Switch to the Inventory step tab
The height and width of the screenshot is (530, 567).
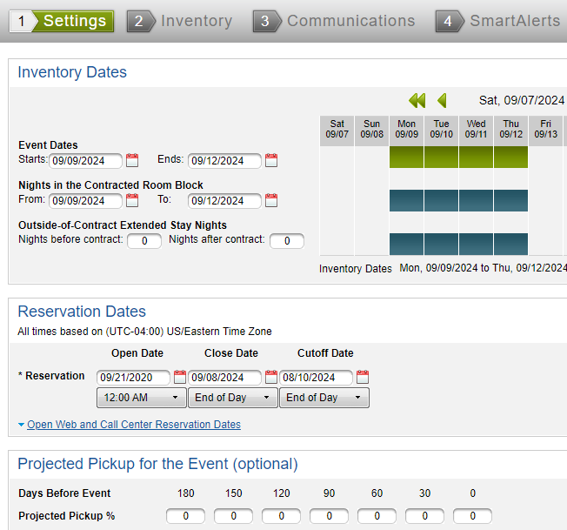(183, 21)
